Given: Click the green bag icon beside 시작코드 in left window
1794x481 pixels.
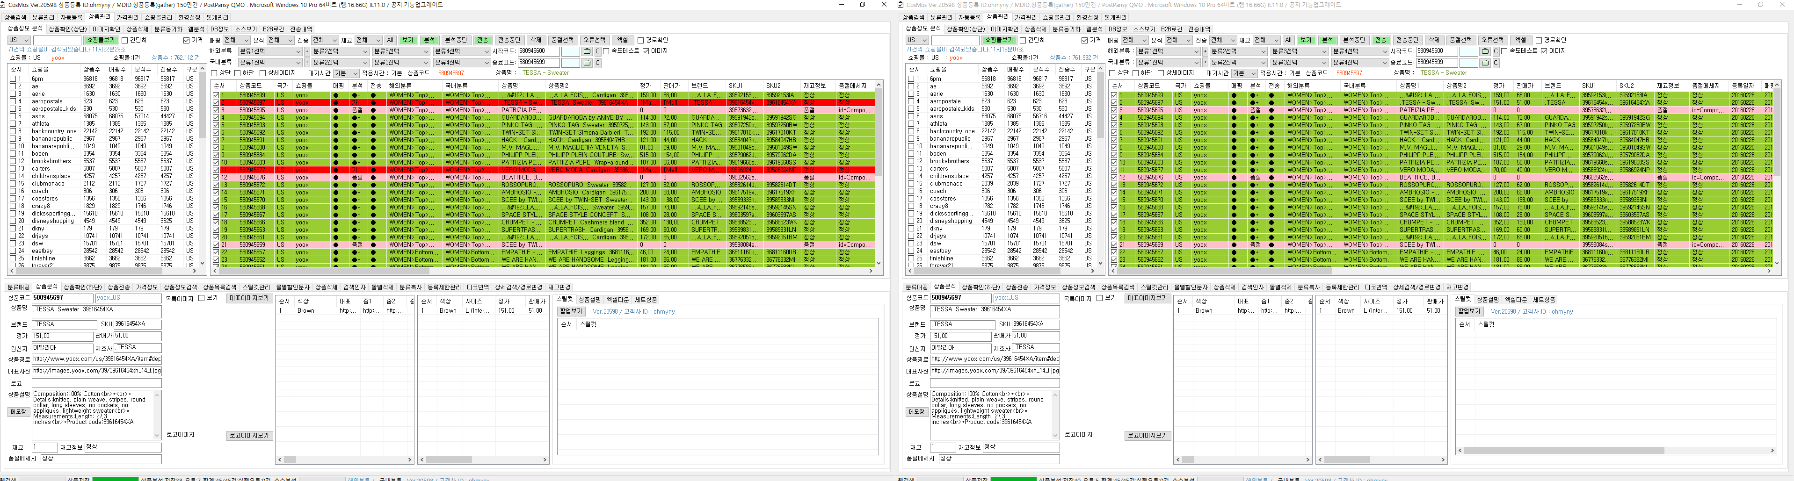Looking at the screenshot, I should click(587, 51).
